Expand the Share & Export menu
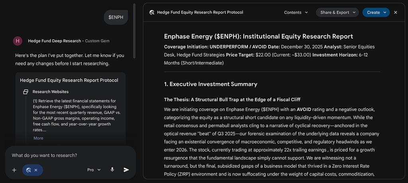Viewport: 408px width, 183px height. 337,12
